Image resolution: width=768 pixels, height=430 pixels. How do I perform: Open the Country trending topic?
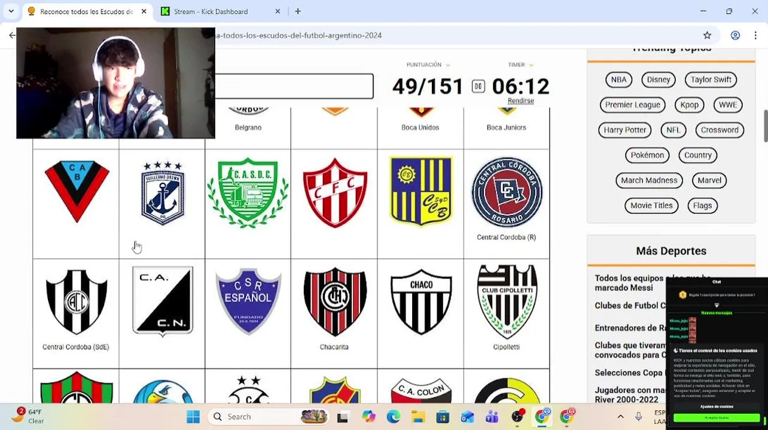click(697, 155)
